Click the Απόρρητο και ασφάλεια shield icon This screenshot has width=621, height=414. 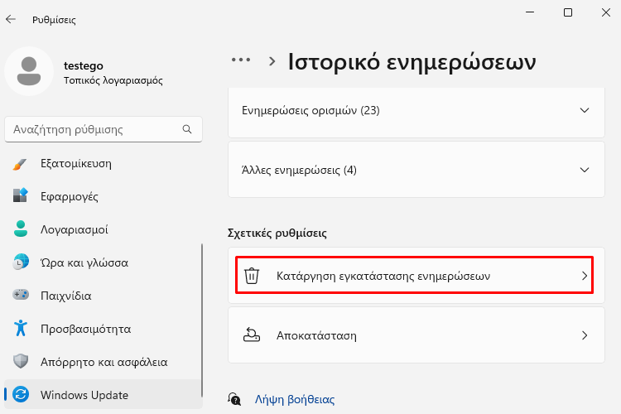21,361
